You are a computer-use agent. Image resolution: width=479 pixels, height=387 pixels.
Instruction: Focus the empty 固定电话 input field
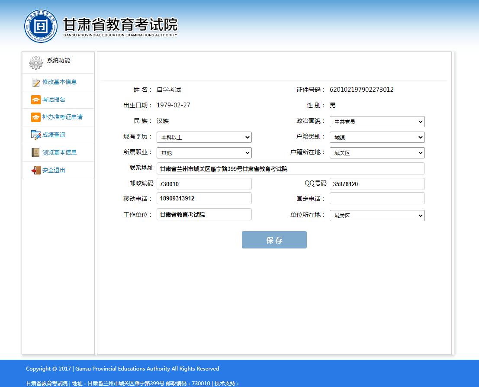pos(377,199)
